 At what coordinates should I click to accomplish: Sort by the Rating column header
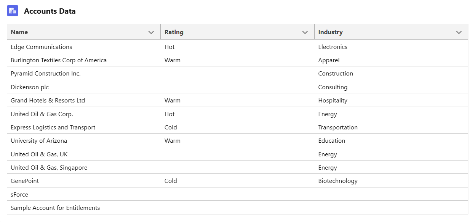click(x=174, y=32)
